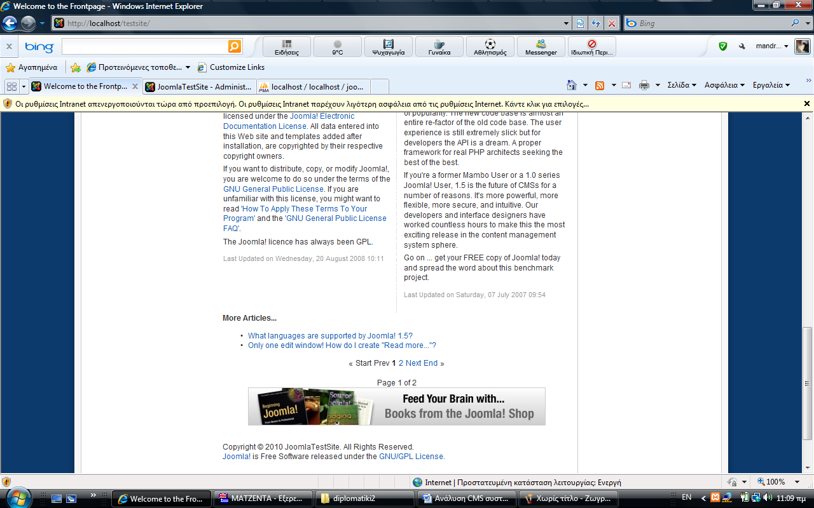This screenshot has width=814, height=508.
Task: Click the add to favorites bar star icon
Action: [x=76, y=67]
